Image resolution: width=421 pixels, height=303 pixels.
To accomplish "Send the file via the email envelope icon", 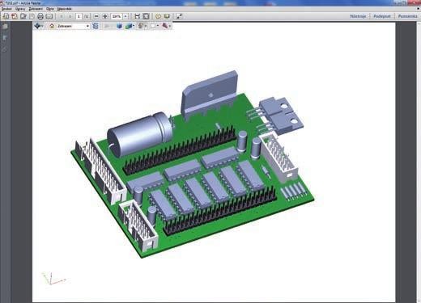I will click(49, 16).
